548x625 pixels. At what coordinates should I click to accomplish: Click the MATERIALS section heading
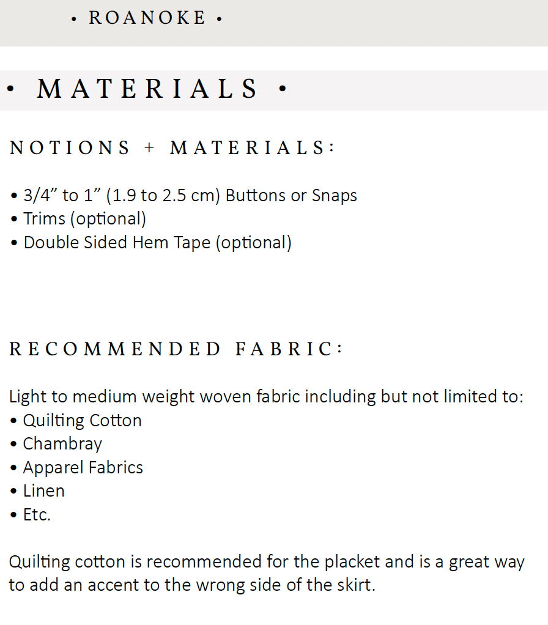click(147, 89)
